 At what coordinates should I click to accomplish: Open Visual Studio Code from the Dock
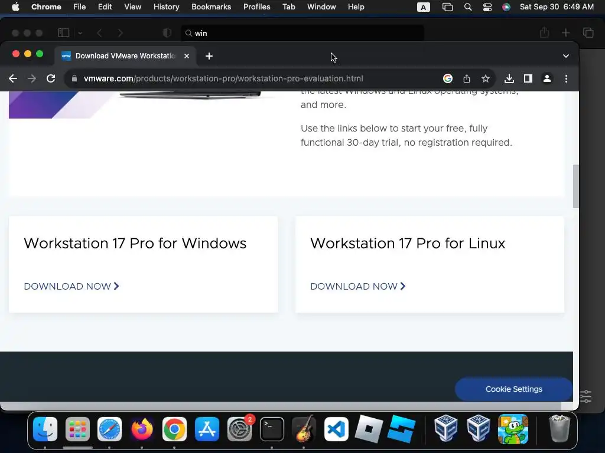click(336, 429)
